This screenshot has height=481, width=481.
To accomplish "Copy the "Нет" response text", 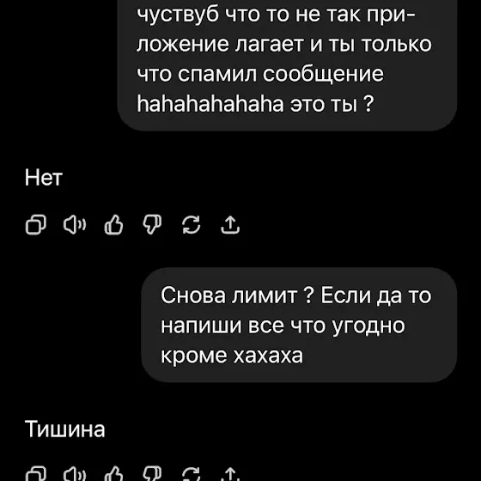I will 36,225.
